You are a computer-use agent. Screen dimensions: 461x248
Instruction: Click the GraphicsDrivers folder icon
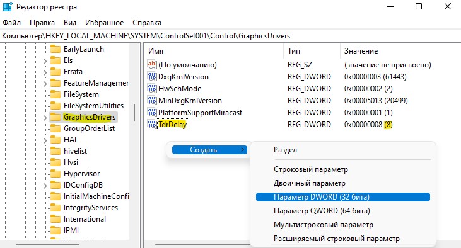click(55, 117)
